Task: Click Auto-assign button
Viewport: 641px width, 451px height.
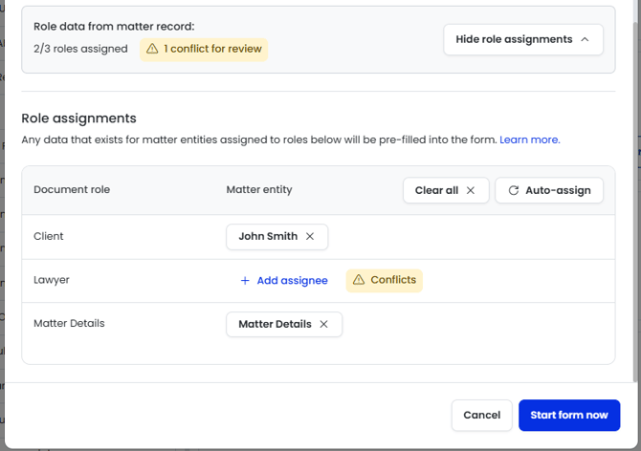Action: 549,190
